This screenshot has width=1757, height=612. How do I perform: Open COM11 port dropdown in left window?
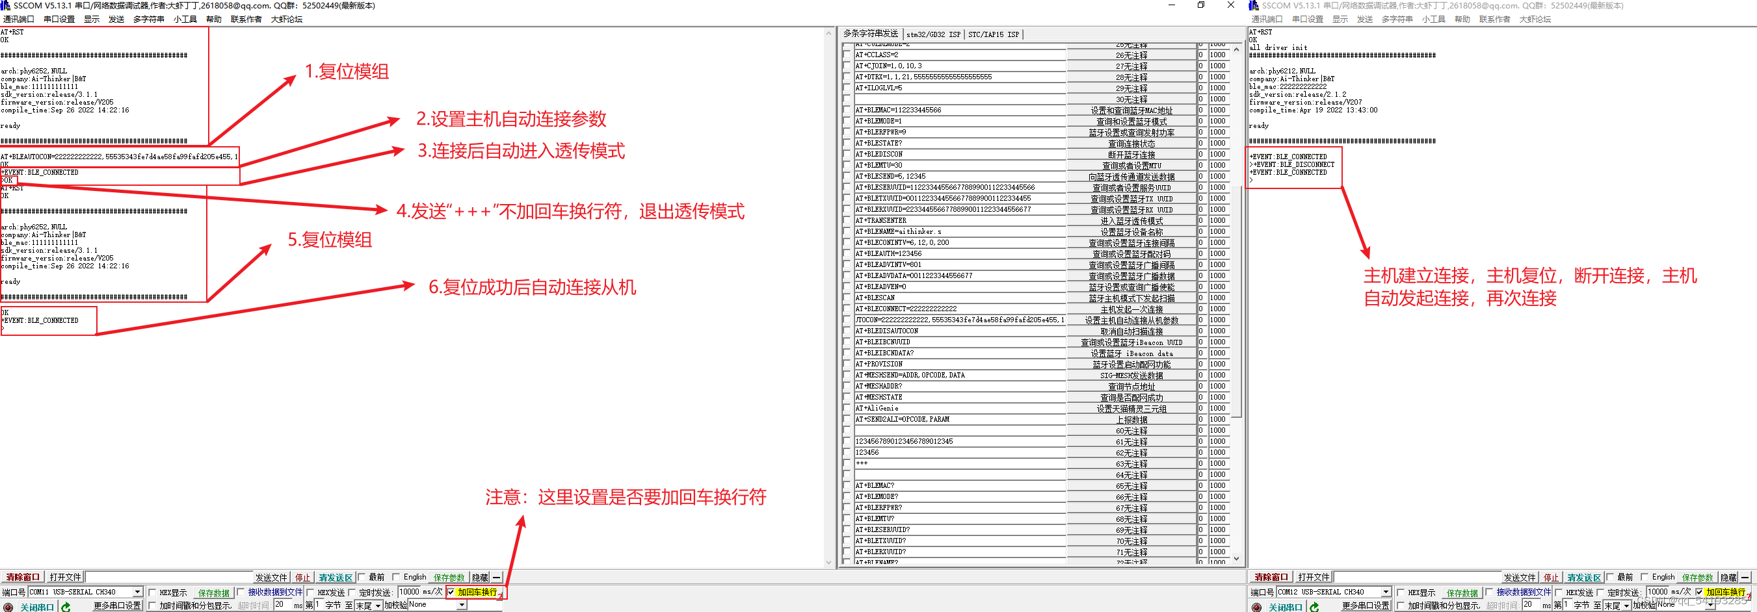point(137,593)
